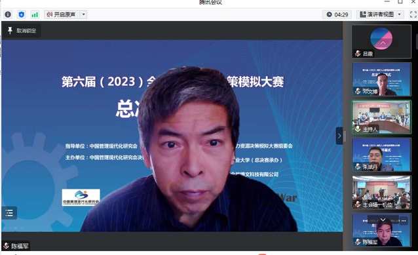
Task: Select 主会场一机位 video thumbnail
Action: 381,192
